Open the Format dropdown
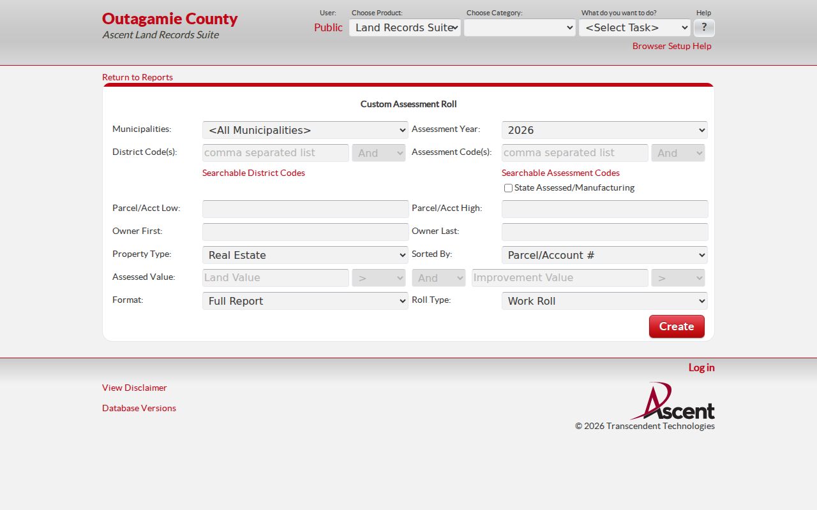Viewport: 817px width, 510px height. pos(305,301)
